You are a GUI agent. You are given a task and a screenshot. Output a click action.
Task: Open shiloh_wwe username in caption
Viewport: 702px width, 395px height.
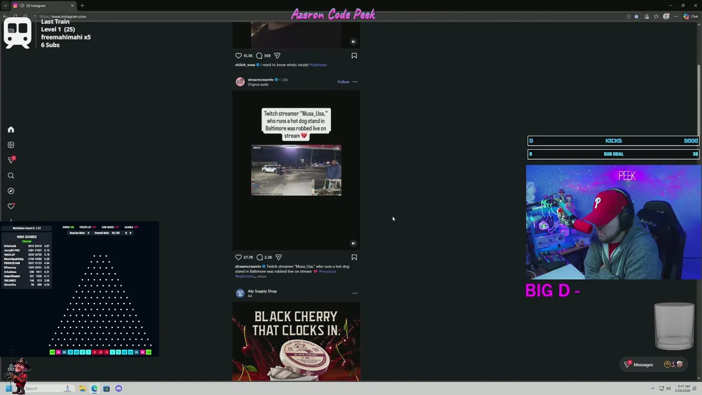tap(245, 65)
